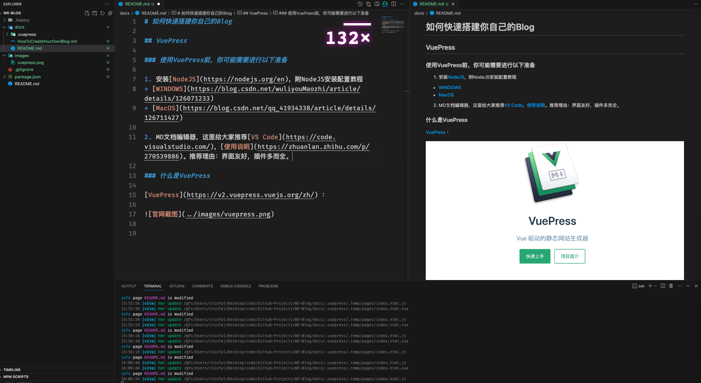This screenshot has width=701, height=383.
Task: Switch to the COMMENTS panel tab
Action: click(202, 286)
